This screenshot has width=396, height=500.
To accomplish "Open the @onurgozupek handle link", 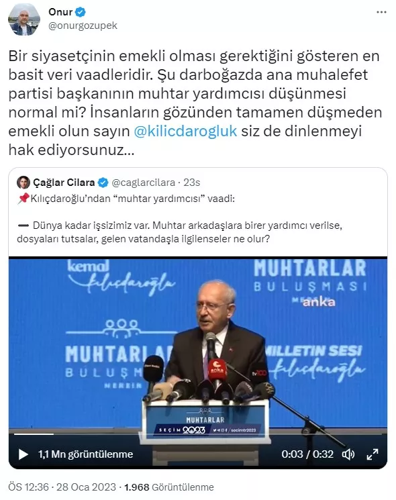I will pos(83,26).
